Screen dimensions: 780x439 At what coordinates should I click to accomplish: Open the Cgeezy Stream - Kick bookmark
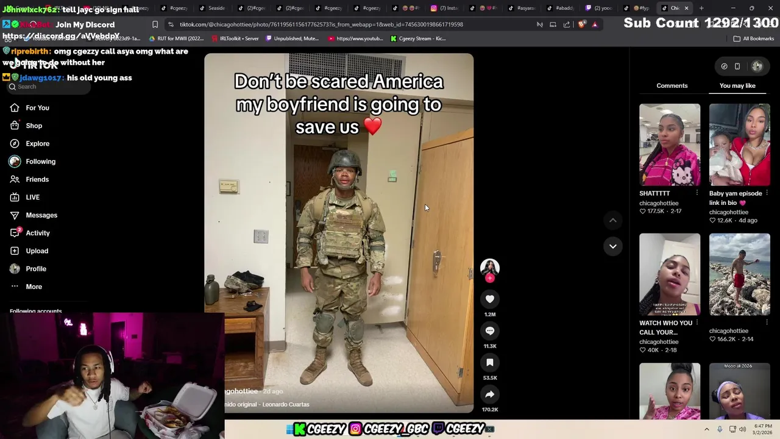(418, 38)
